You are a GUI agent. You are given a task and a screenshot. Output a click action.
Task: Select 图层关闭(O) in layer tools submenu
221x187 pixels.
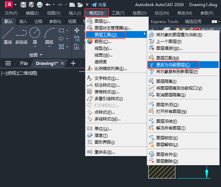(x=183, y=105)
